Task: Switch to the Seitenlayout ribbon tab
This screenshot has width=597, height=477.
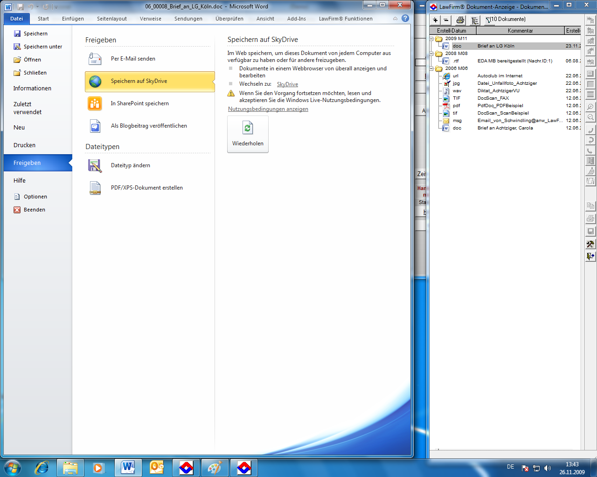Action: tap(112, 19)
